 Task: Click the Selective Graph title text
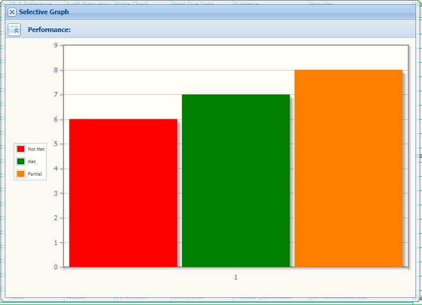click(44, 12)
